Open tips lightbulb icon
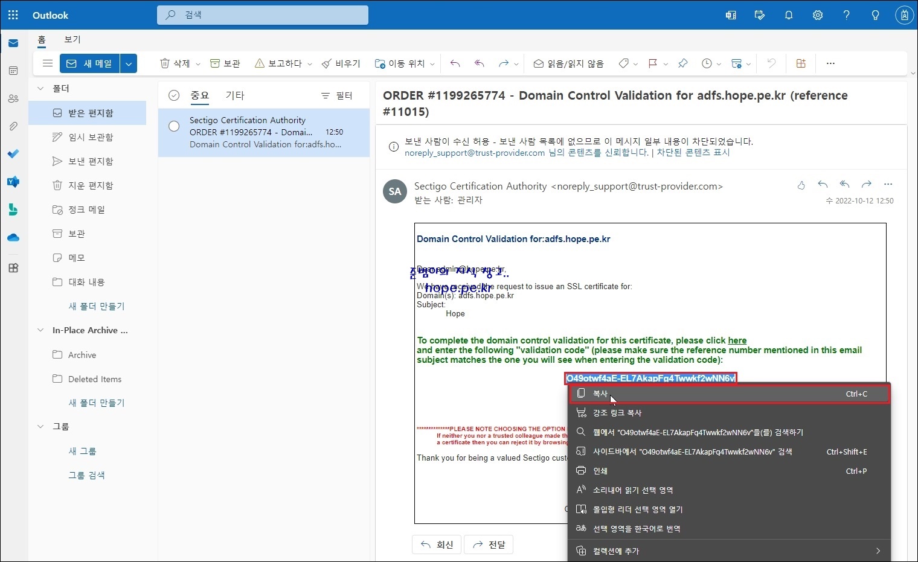This screenshot has height=562, width=918. click(x=876, y=15)
